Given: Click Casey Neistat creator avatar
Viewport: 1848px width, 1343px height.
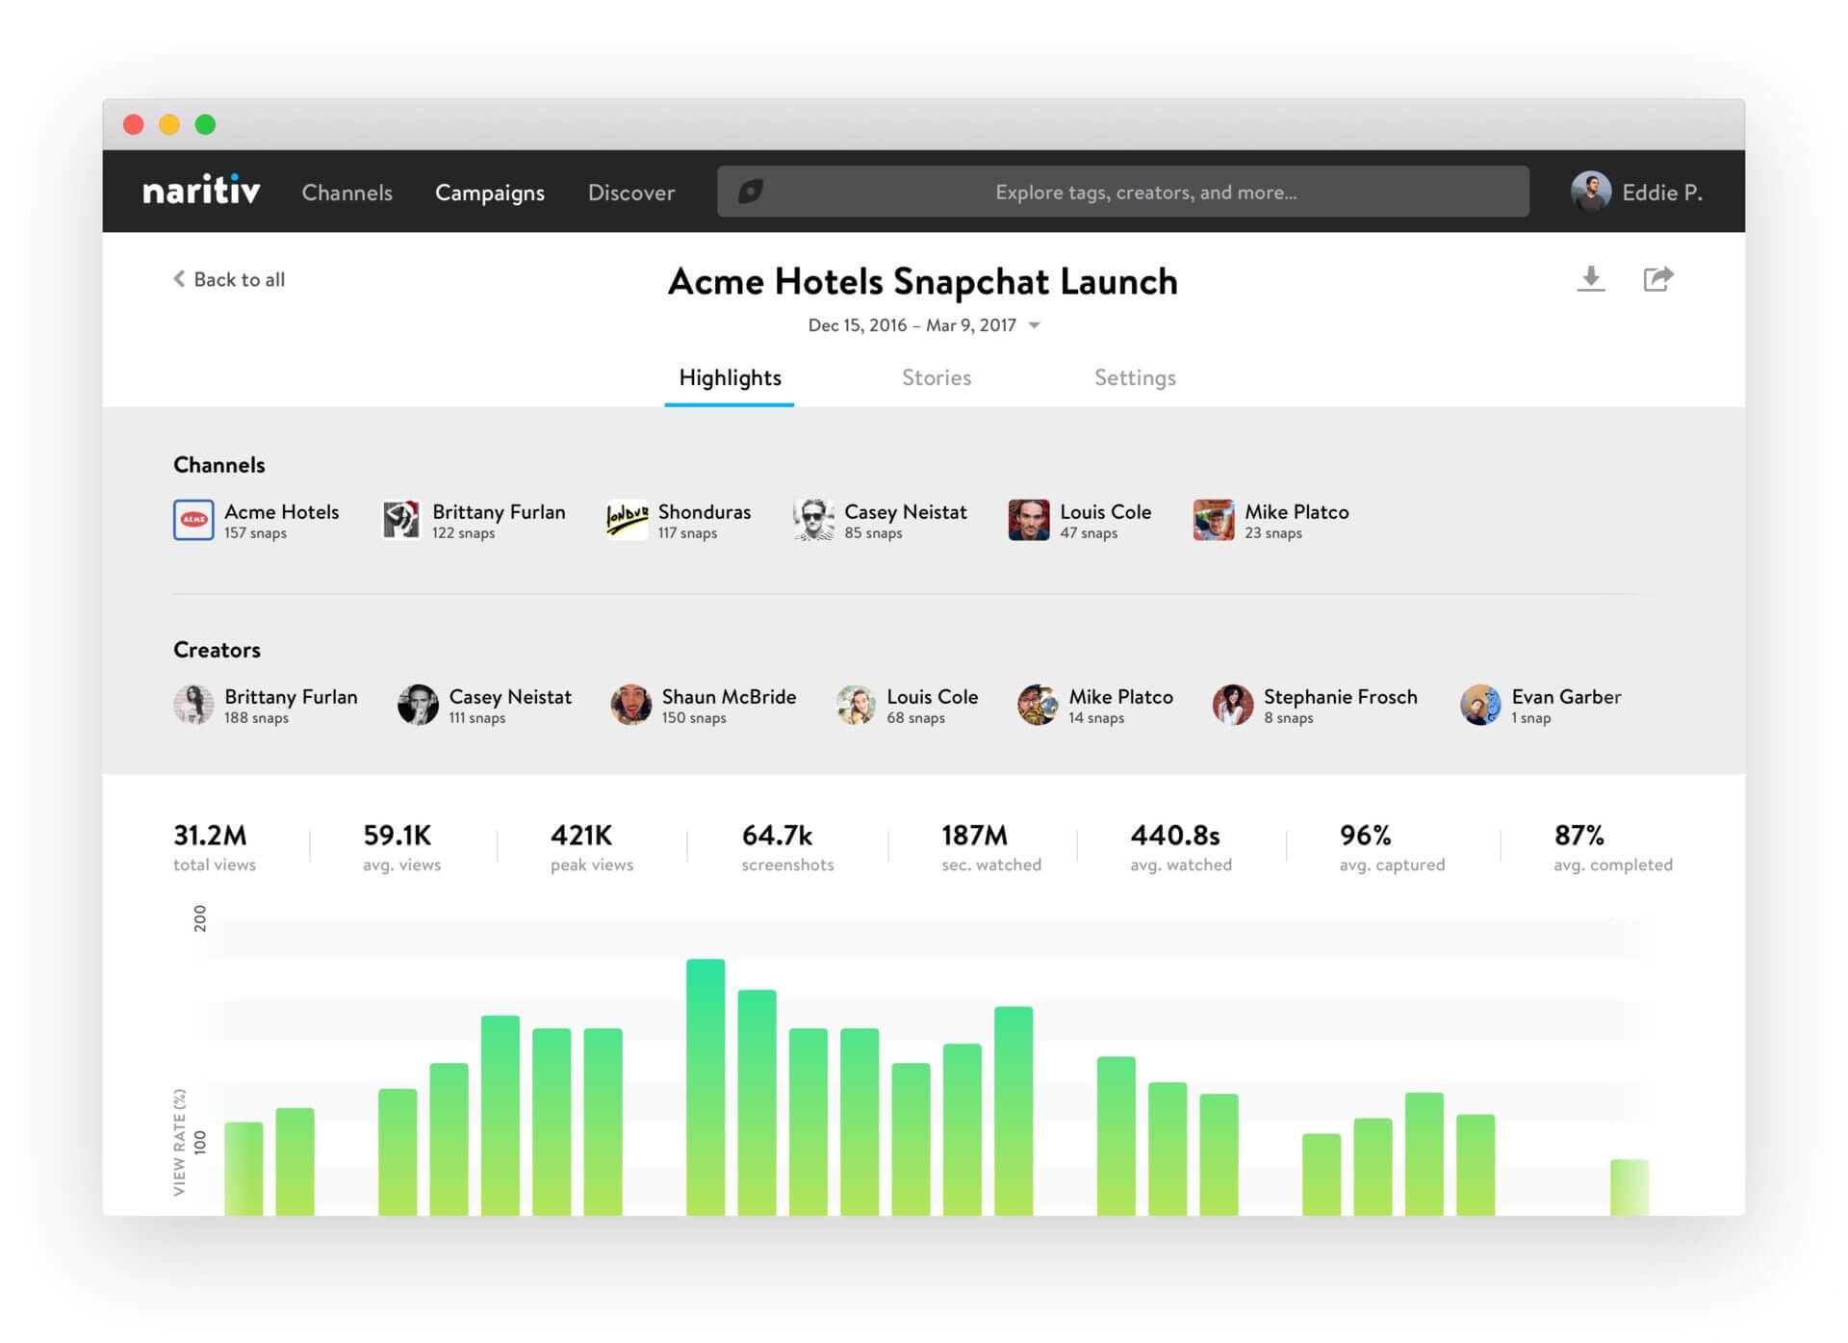Looking at the screenshot, I should click(418, 705).
